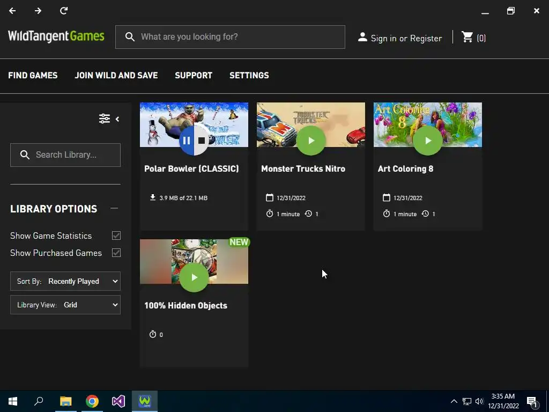
Task: Click the NEW badge on Hidden Objects
Action: tap(239, 242)
